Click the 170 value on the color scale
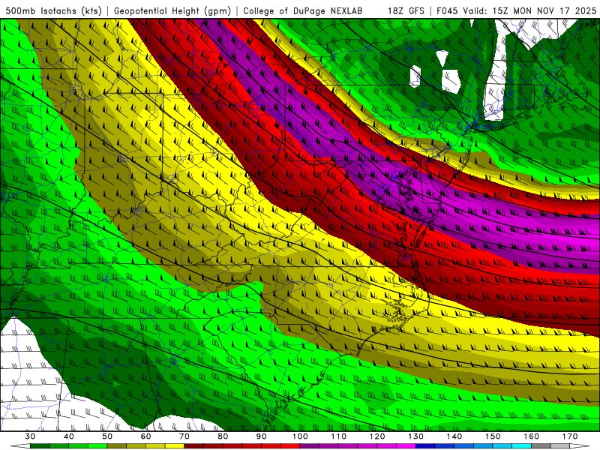This screenshot has height=450, width=600. tap(570, 436)
